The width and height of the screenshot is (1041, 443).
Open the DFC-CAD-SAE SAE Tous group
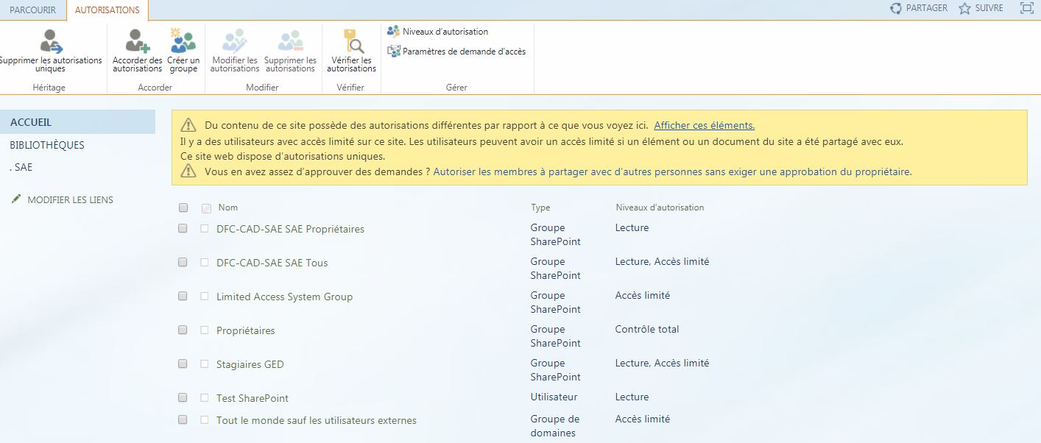pyautogui.click(x=272, y=263)
